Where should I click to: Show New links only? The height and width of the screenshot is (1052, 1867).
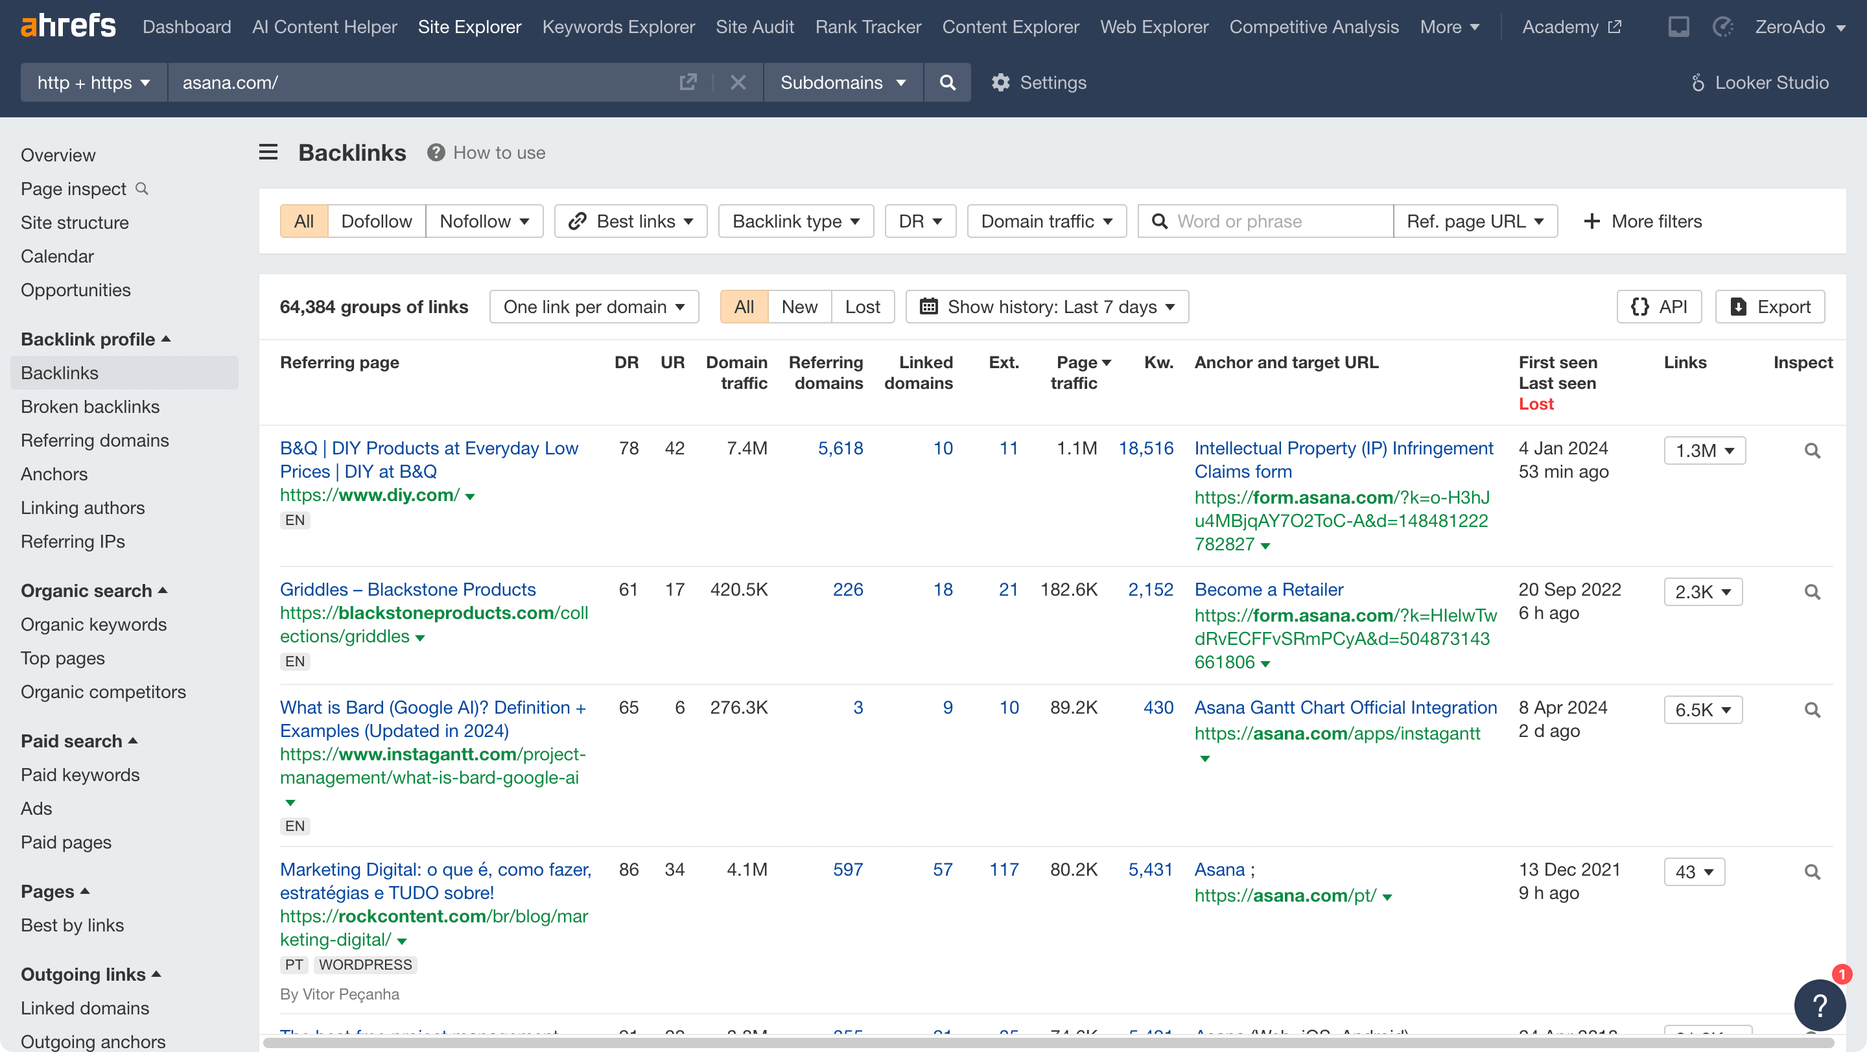(799, 307)
